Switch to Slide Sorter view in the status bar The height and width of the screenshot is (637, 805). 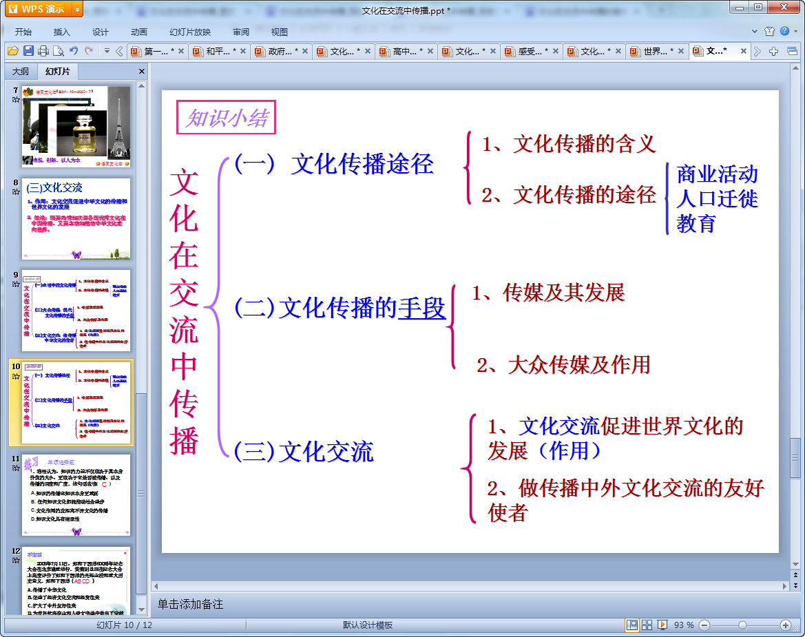(647, 625)
